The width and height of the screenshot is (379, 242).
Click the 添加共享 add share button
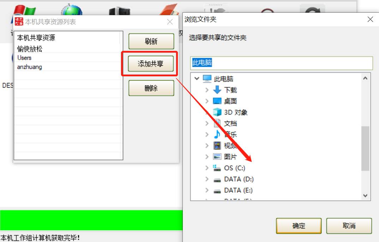(151, 64)
